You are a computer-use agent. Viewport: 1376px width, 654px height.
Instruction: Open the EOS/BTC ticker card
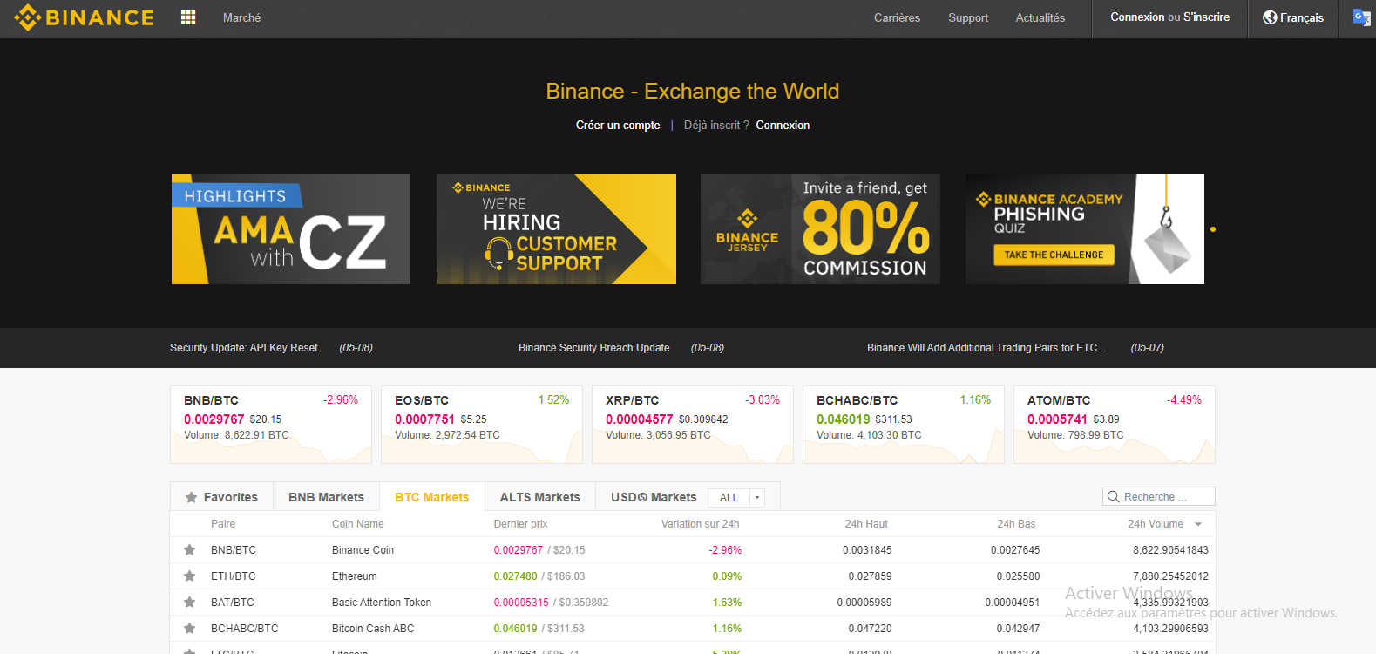coord(482,425)
